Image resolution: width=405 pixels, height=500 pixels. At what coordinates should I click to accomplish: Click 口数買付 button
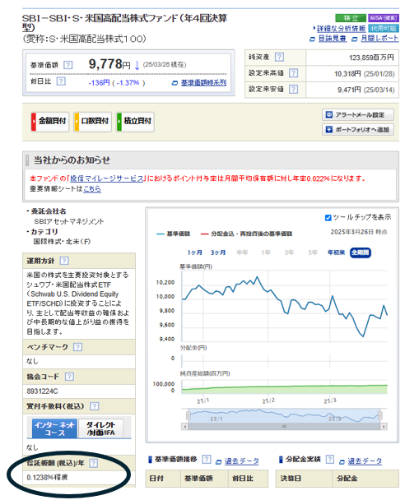click(x=92, y=122)
